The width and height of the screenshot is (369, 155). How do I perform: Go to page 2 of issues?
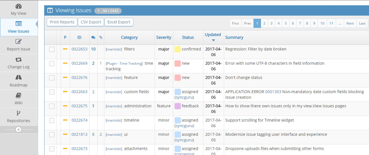tap(264, 23)
